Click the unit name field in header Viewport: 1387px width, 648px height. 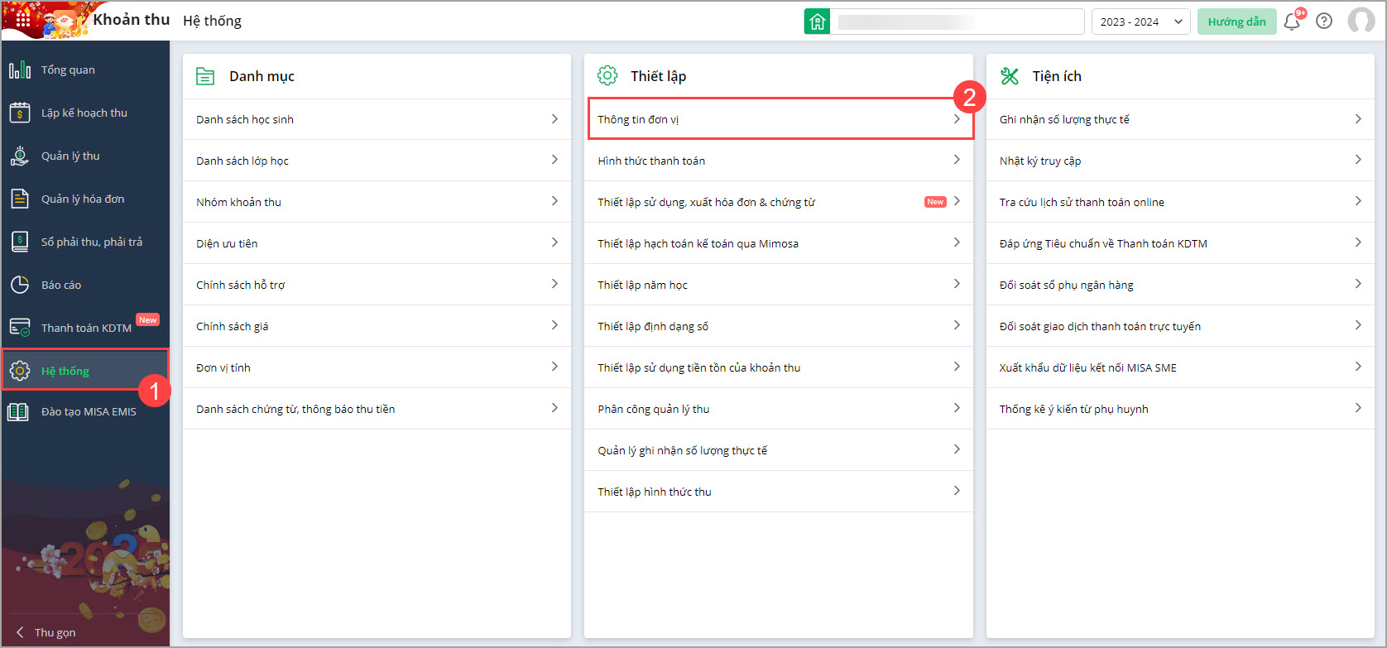coord(957,22)
